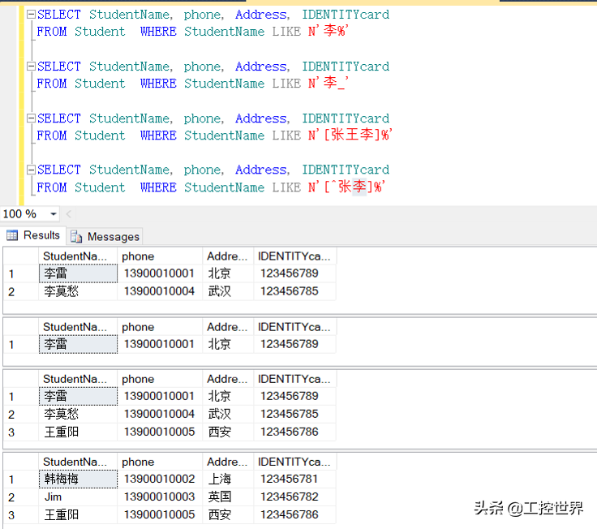597x529 pixels.
Task: Switch to the Messages tab
Action: [105, 236]
